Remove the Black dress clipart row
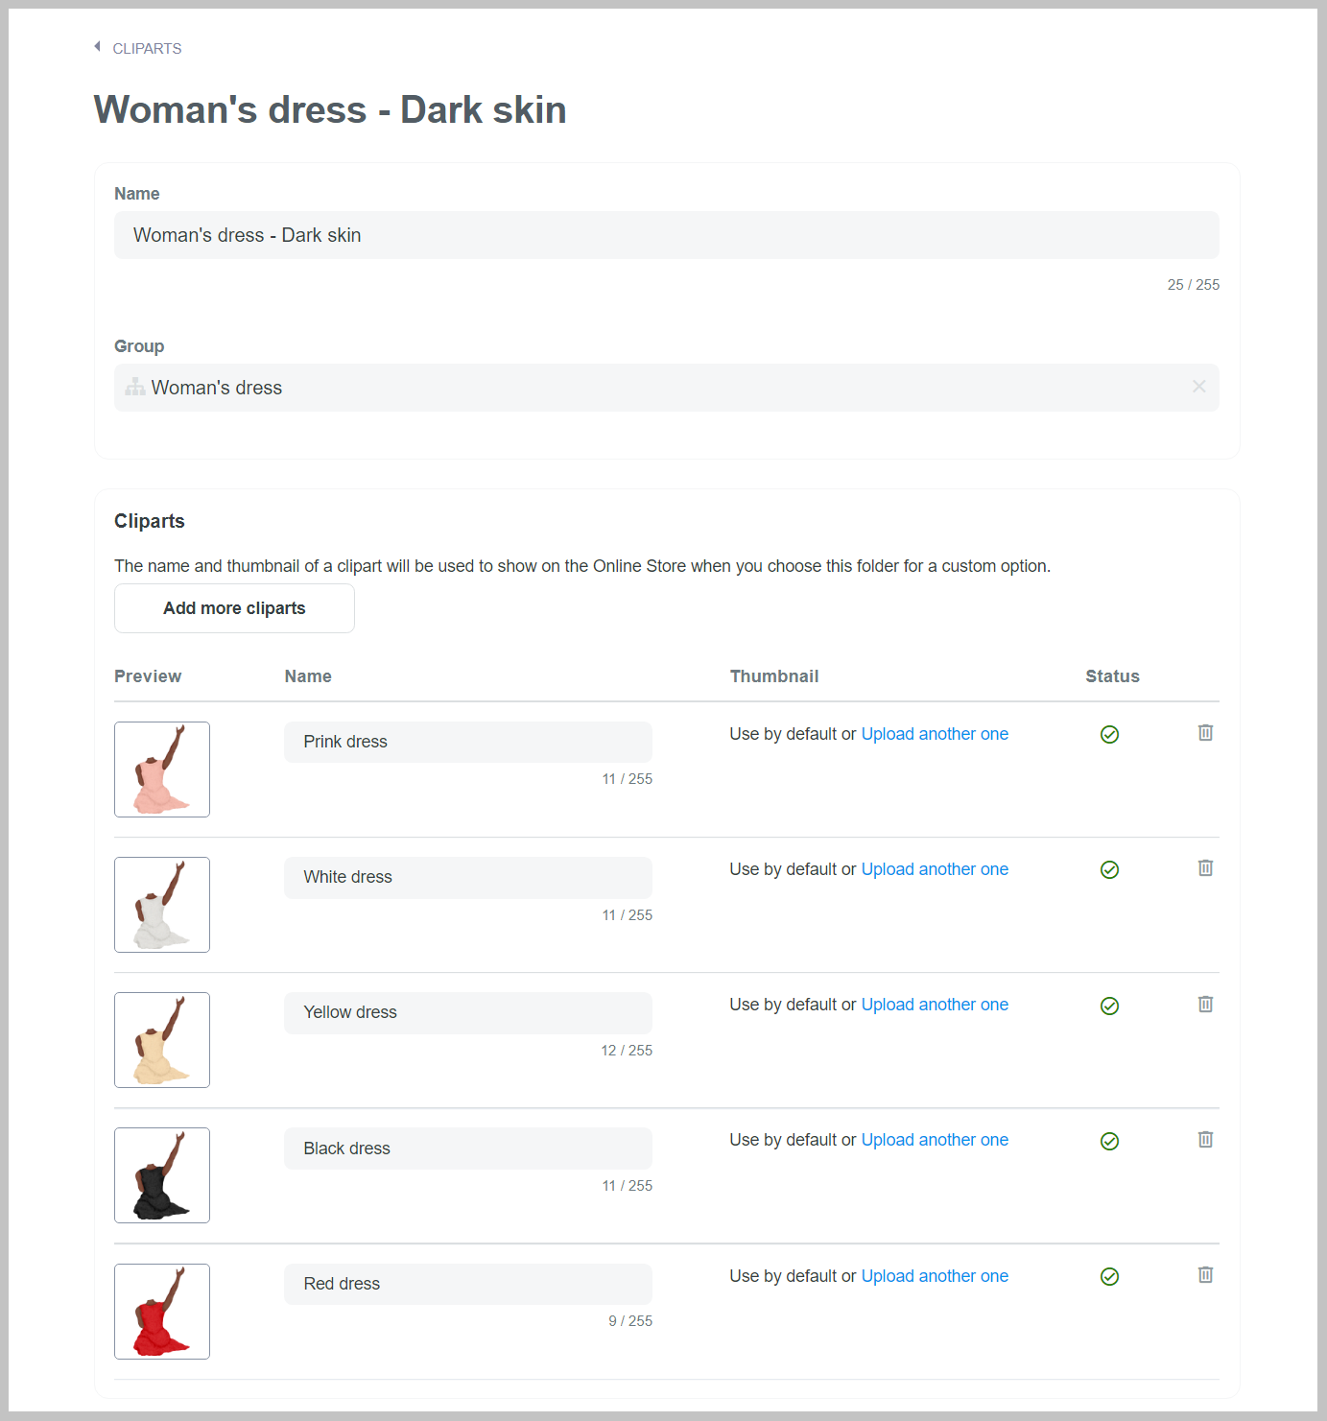1327x1421 pixels. click(1205, 1140)
